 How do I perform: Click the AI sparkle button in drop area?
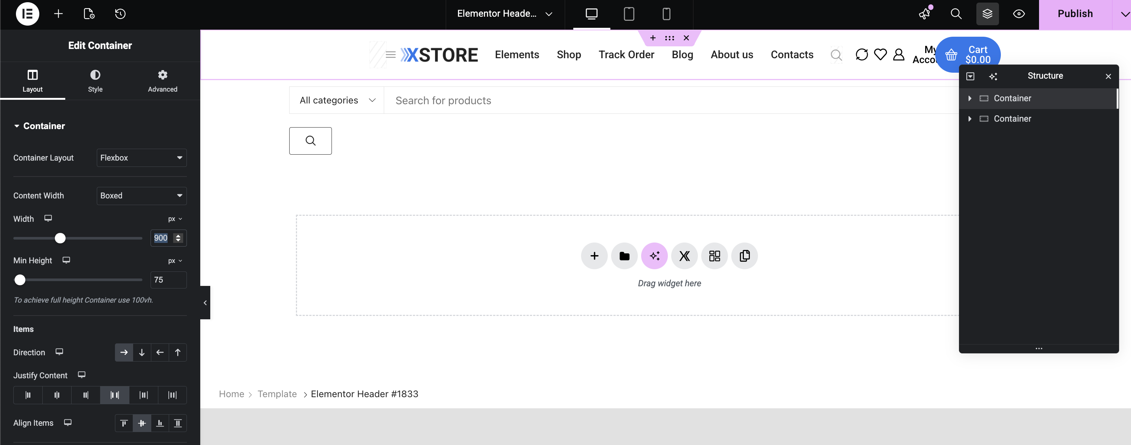654,256
